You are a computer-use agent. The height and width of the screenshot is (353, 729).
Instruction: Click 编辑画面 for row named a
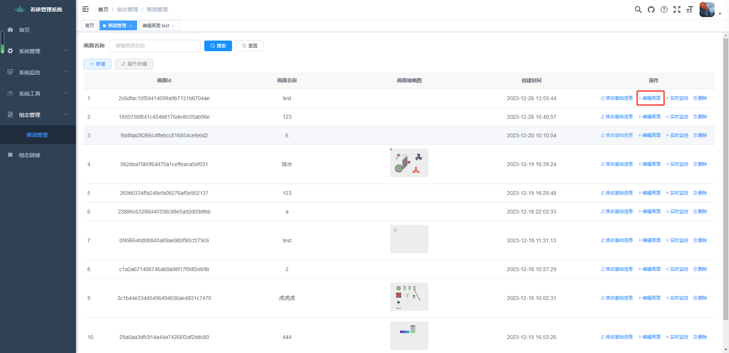pyautogui.click(x=649, y=212)
